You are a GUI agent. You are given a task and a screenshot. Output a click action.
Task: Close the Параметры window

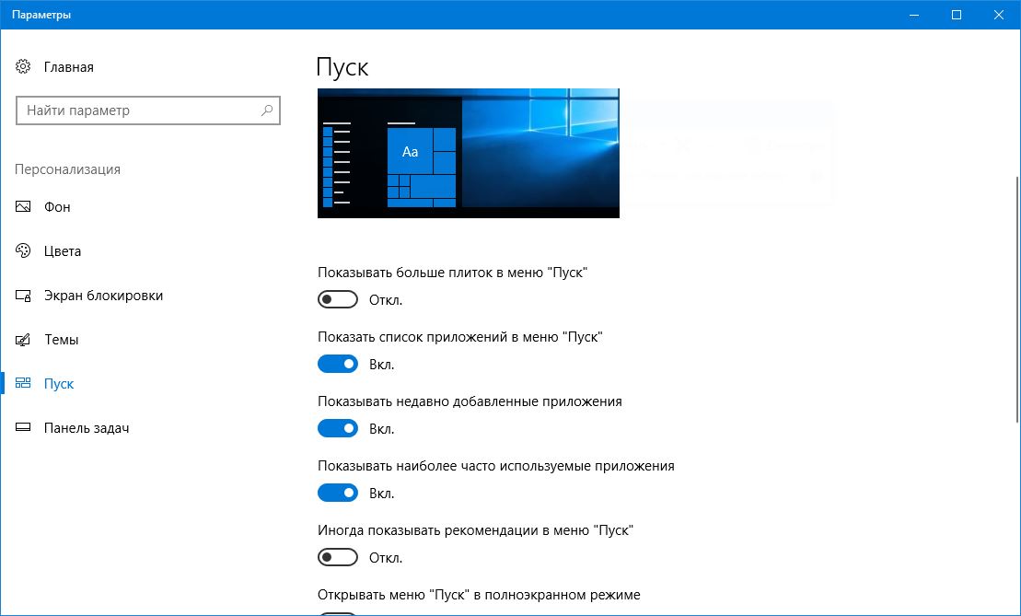[x=999, y=15]
